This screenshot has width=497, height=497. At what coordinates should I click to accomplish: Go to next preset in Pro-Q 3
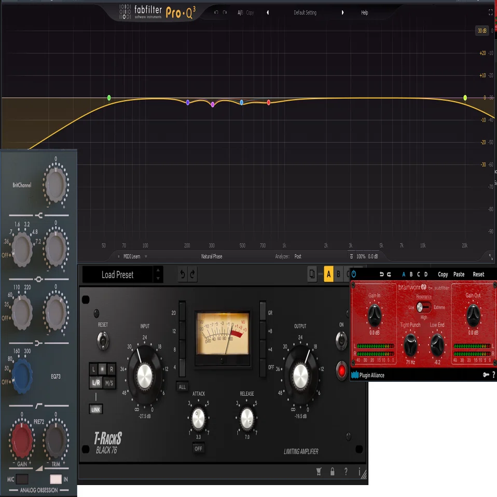click(x=342, y=12)
